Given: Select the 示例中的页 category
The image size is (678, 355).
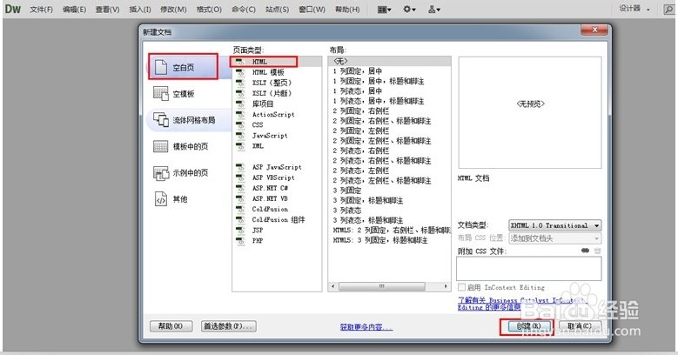Looking at the screenshot, I should (183, 173).
